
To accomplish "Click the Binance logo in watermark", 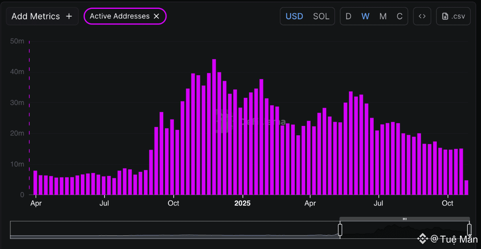I will 422,239.
